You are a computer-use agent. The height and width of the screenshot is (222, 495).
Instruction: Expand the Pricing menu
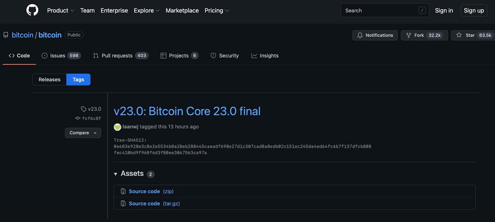point(217,10)
